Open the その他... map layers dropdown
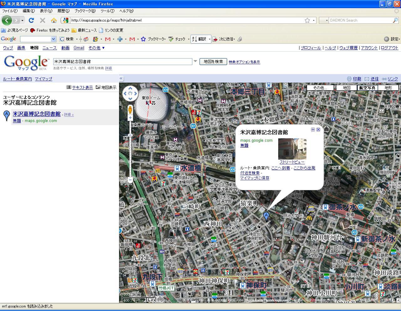This screenshot has width=401, height=311. [320, 88]
